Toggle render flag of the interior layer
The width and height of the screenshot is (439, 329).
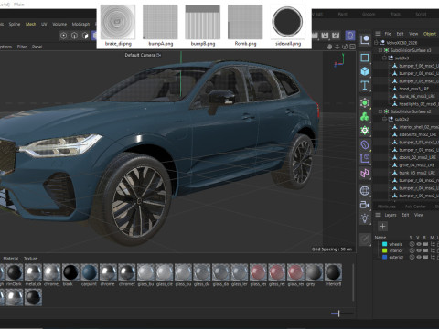pyautogui.click(x=425, y=250)
